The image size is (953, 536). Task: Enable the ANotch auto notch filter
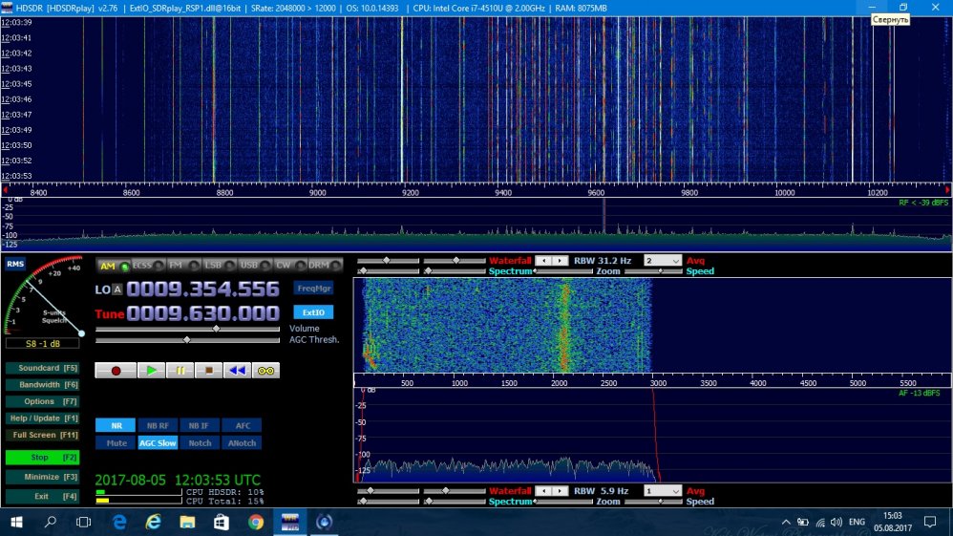pyautogui.click(x=242, y=443)
